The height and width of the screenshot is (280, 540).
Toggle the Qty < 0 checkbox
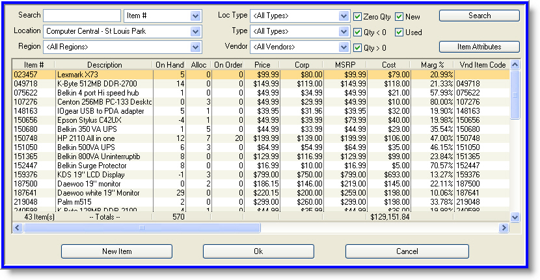tap(357, 32)
